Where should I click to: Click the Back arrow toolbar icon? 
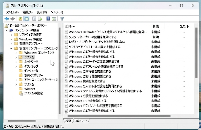[x=7, y=19]
